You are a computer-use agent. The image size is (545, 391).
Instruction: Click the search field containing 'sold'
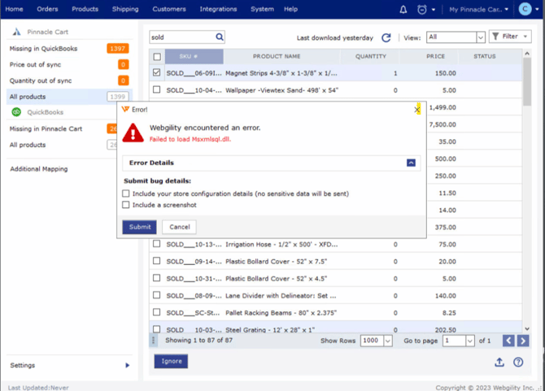[x=181, y=37]
